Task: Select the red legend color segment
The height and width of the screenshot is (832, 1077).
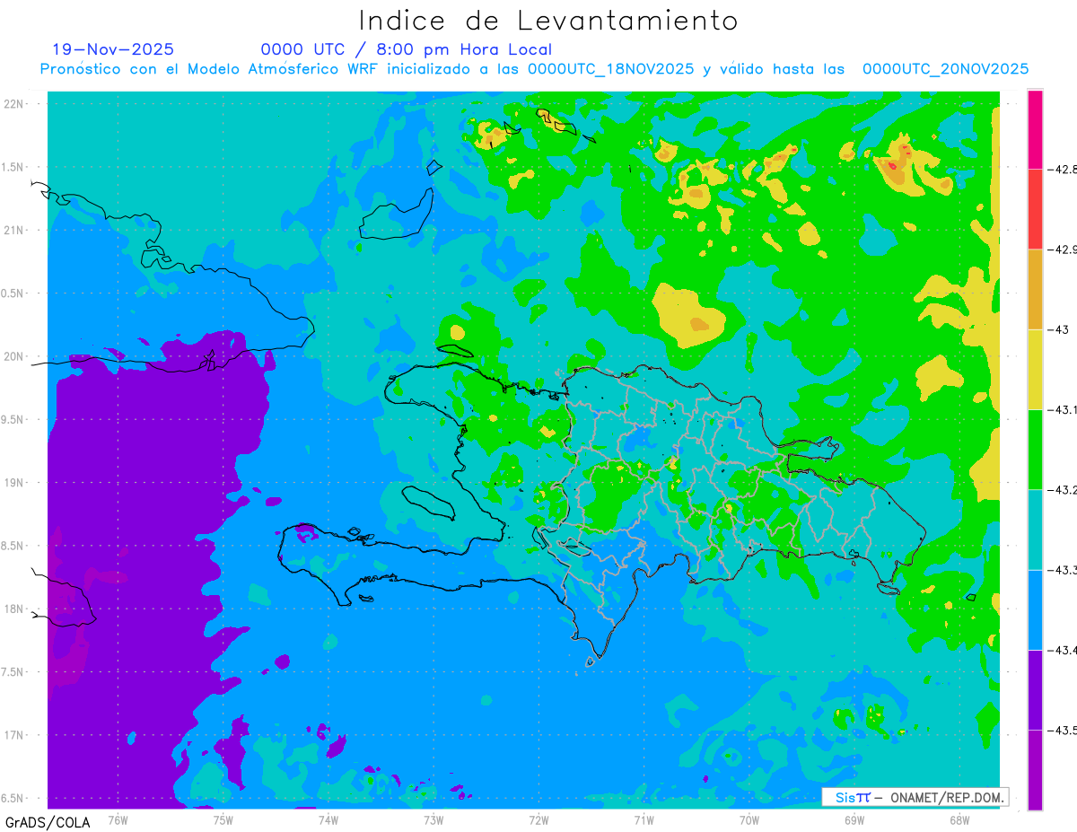Action: [1035, 209]
